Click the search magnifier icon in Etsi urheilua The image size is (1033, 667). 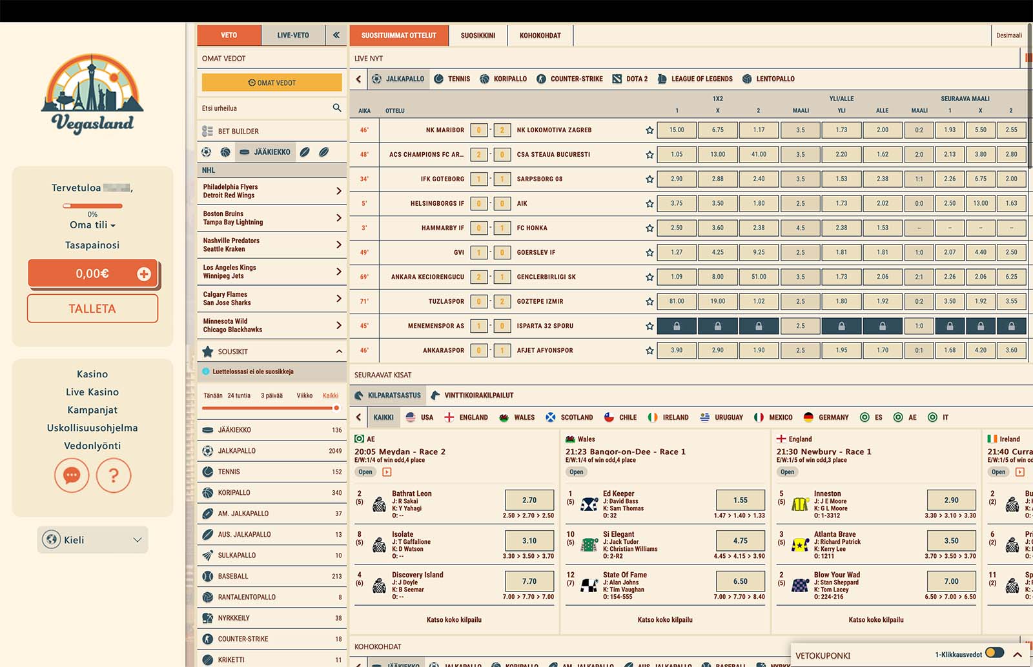tap(336, 108)
